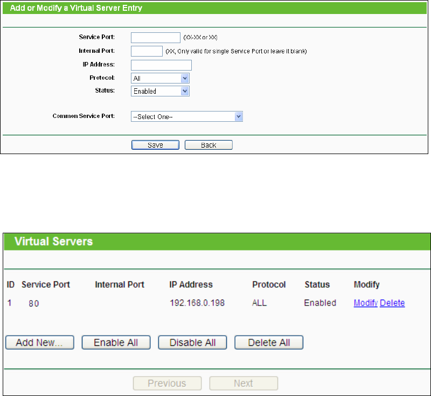Viewport: 431px width, 396px height.
Task: Click the Delete link for entry 1
Action: coord(392,303)
